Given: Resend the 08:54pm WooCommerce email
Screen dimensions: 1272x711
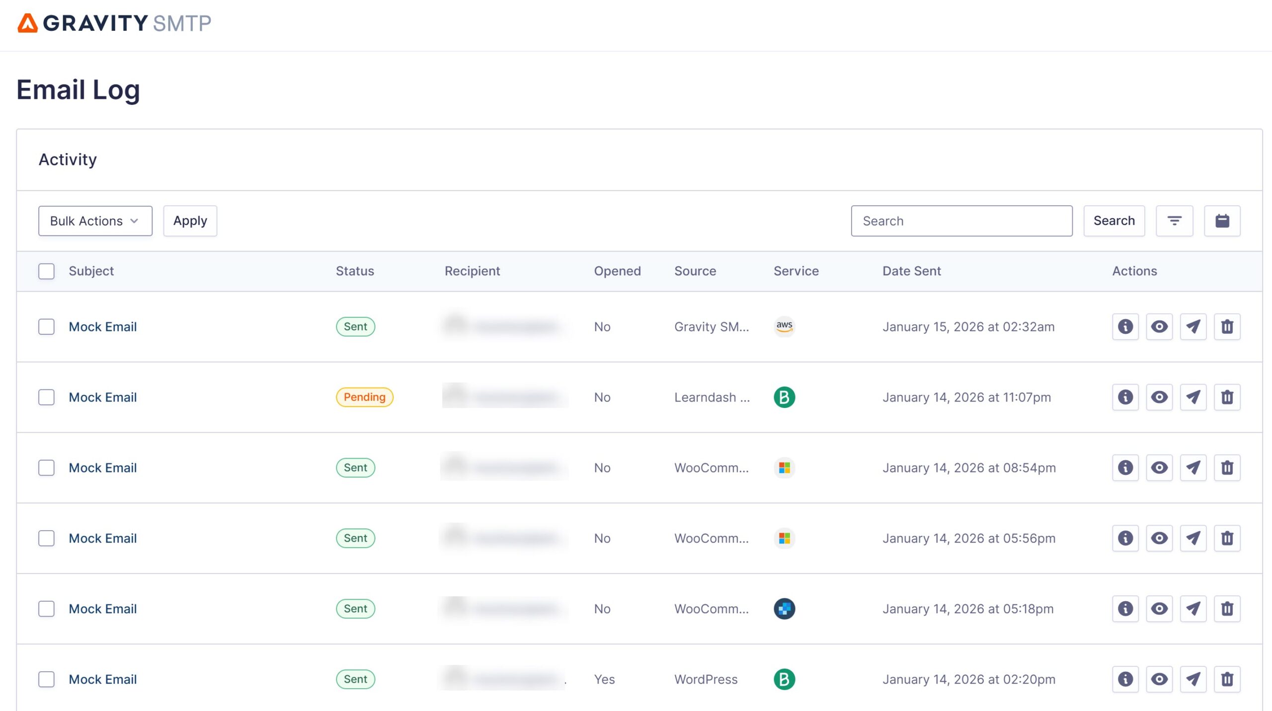Looking at the screenshot, I should click(x=1193, y=468).
